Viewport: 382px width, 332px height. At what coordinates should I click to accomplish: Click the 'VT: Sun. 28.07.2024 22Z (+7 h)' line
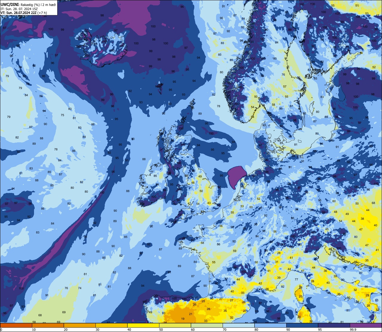[24, 13]
